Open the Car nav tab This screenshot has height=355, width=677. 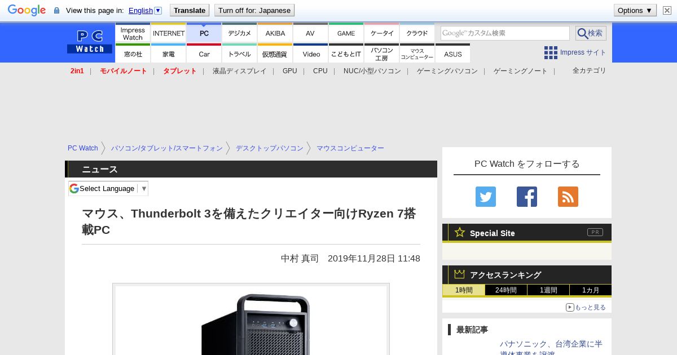204,54
